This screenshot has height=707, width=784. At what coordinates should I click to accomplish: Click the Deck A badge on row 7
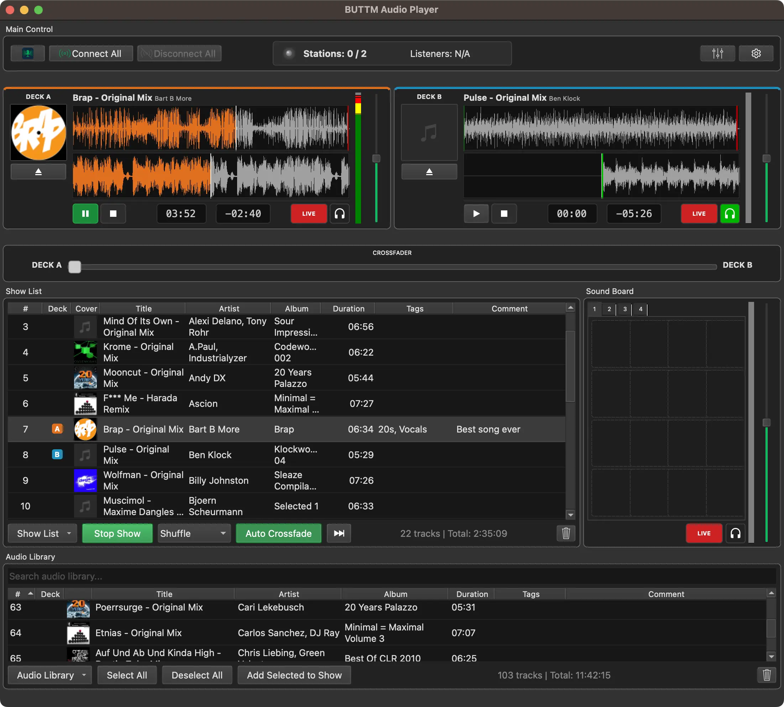[57, 429]
